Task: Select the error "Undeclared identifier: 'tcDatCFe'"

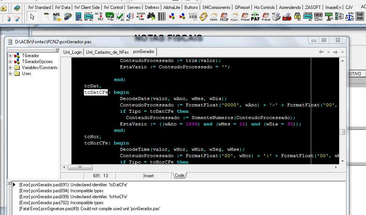Action: coord(73,185)
